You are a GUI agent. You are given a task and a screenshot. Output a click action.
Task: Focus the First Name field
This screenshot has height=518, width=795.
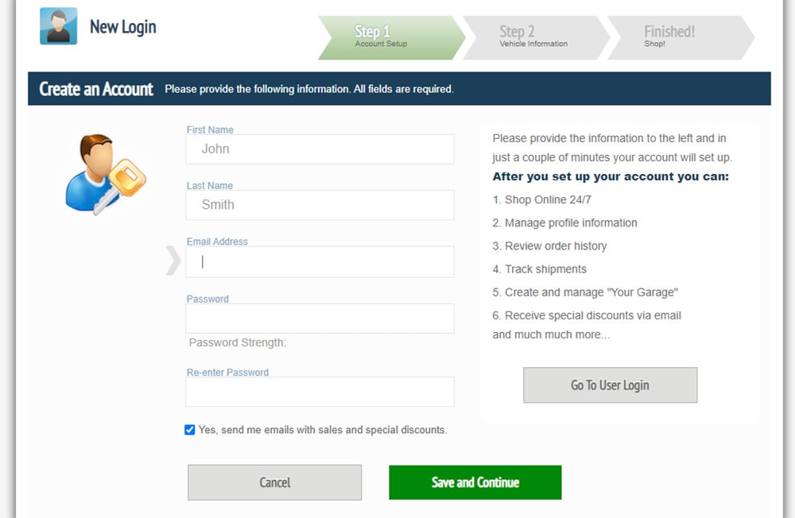click(x=320, y=149)
